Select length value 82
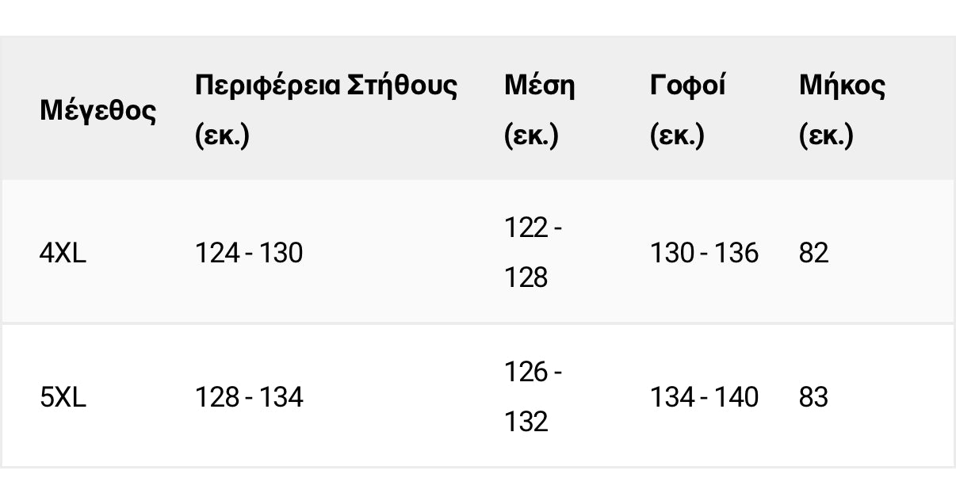Screen dimensions: 956x497 (813, 254)
